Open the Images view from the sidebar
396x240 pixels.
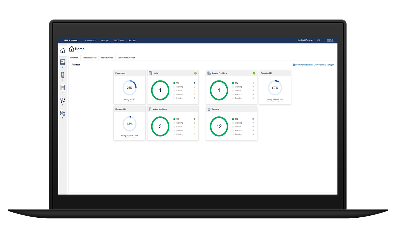pos(63,62)
